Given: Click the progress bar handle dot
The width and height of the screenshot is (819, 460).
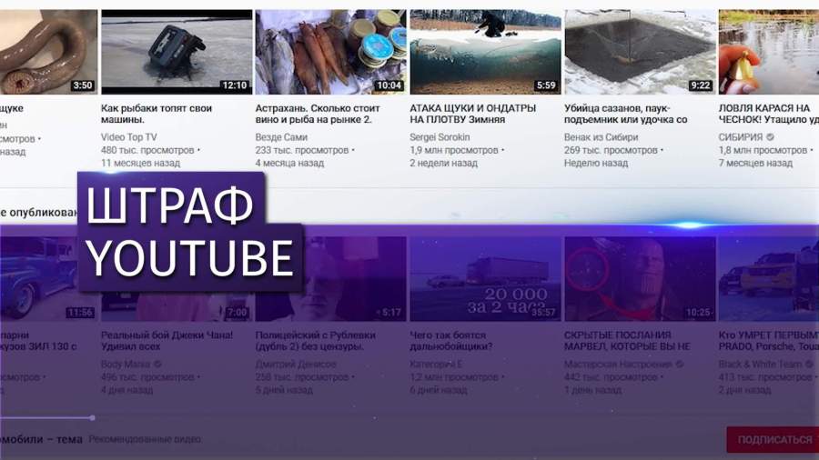Looking at the screenshot, I should point(93,418).
